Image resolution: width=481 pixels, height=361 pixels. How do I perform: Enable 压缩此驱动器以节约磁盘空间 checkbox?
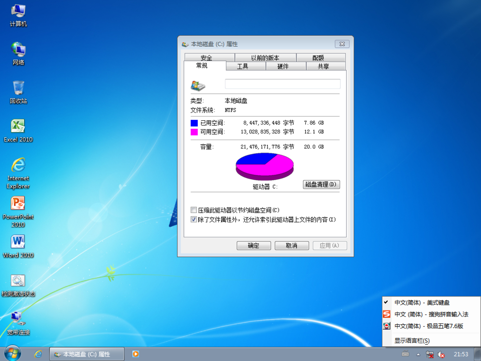click(x=193, y=210)
